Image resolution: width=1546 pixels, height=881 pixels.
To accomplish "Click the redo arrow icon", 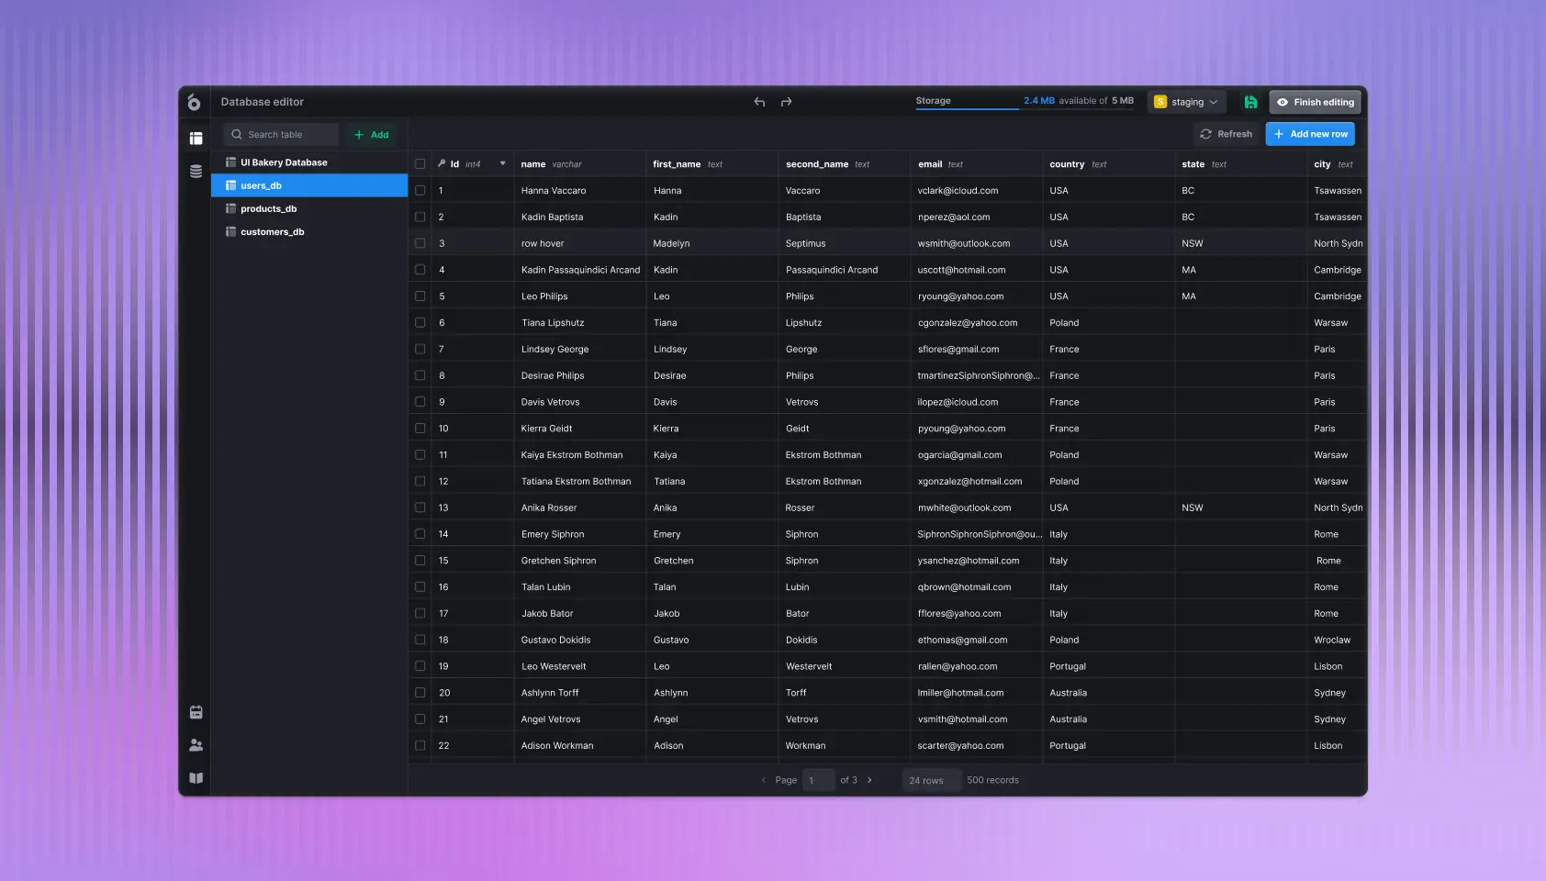I will [x=787, y=102].
